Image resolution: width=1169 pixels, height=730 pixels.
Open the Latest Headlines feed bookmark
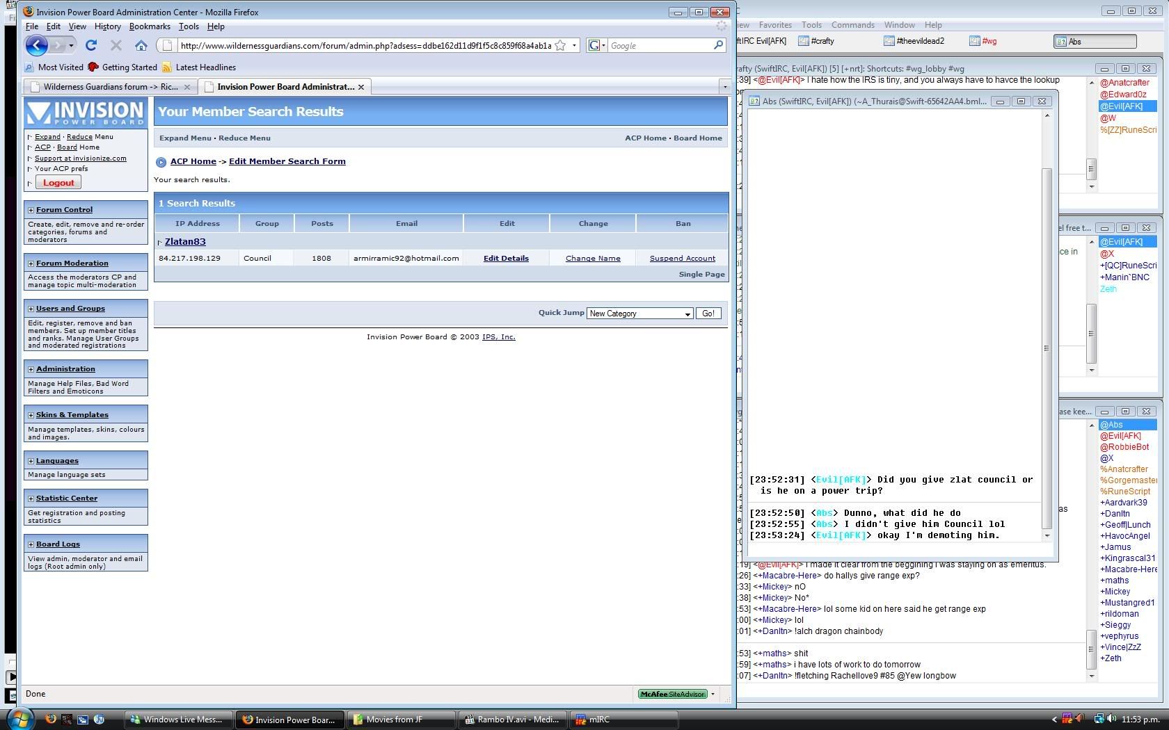coord(199,67)
